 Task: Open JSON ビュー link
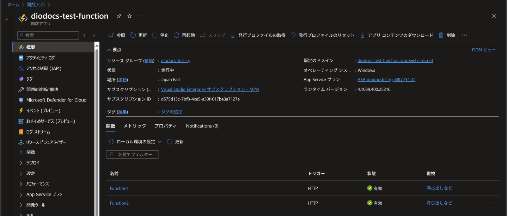point(483,50)
